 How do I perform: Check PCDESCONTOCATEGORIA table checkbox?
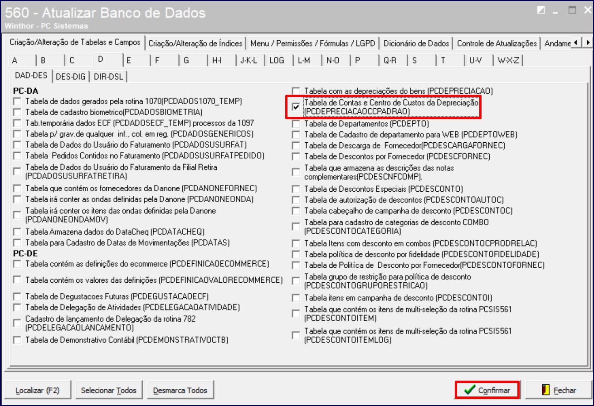296,227
